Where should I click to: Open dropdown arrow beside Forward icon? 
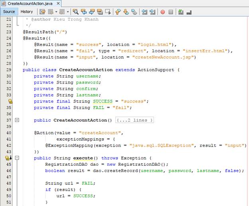coord(68,12)
